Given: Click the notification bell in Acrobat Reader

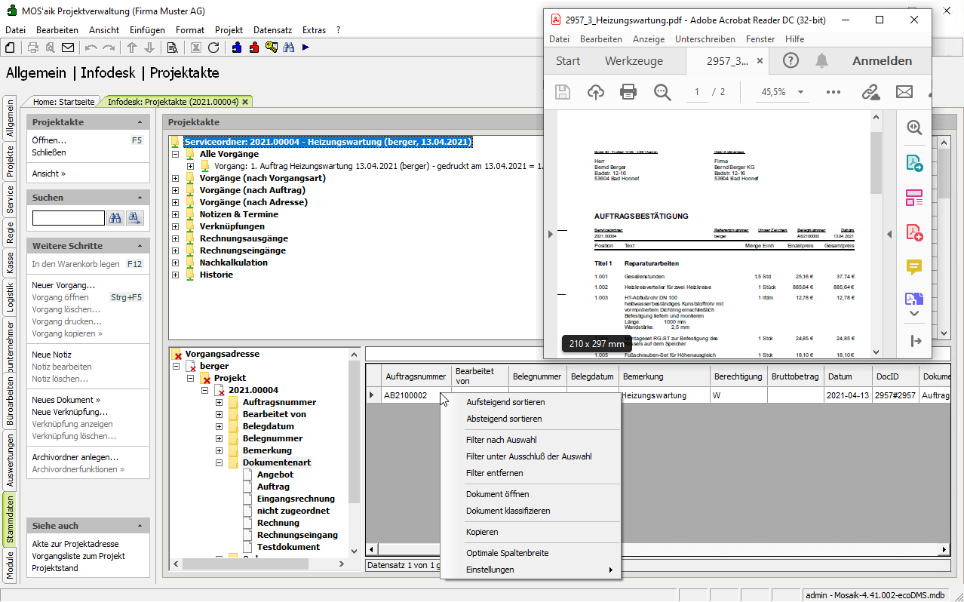Looking at the screenshot, I should pos(821,61).
